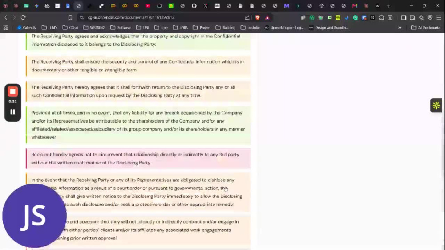This screenshot has height=250, width=445.
Task: Open the tab search toolbar icon
Action: click(390, 17)
